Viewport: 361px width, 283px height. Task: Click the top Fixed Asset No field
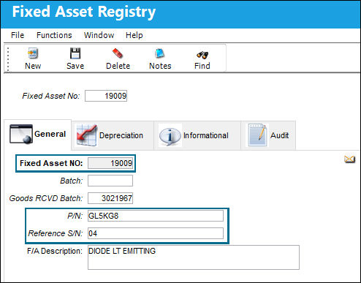tap(106, 96)
